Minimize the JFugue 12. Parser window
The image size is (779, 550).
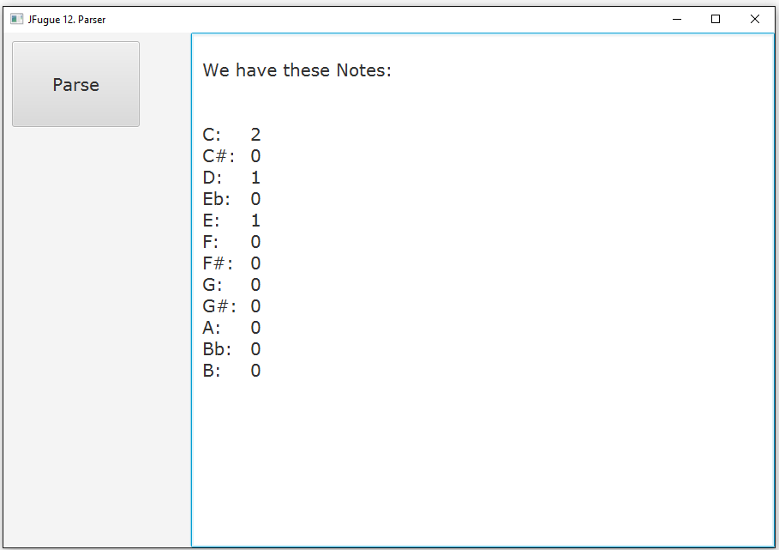click(x=677, y=20)
